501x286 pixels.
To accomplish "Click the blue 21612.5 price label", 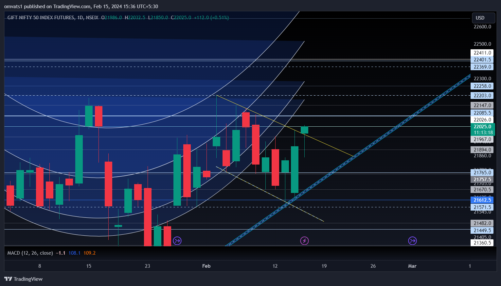I will point(482,200).
